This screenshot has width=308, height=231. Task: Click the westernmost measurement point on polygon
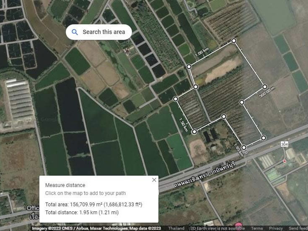pyautogui.click(x=176, y=99)
